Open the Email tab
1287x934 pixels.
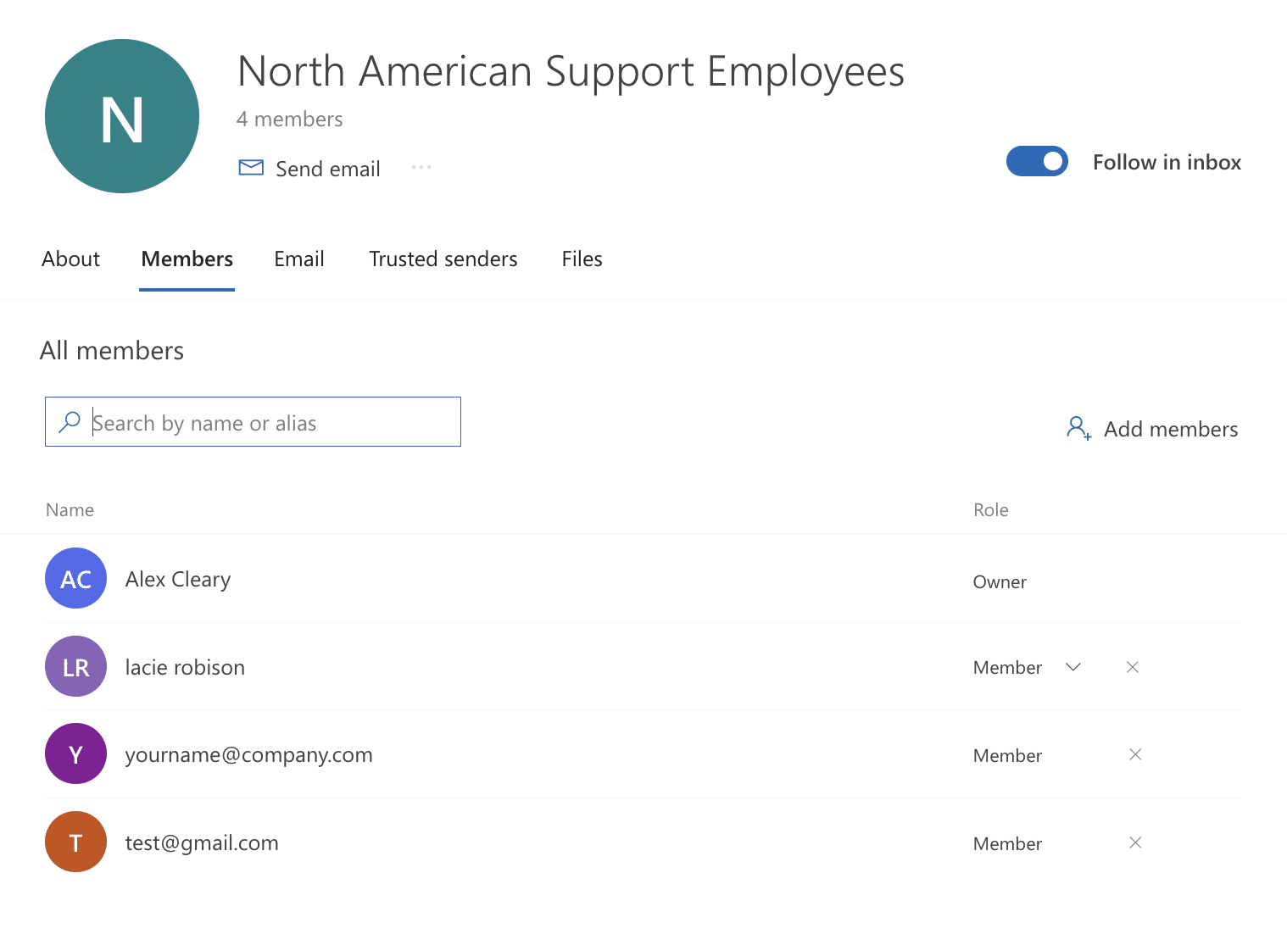coord(299,259)
